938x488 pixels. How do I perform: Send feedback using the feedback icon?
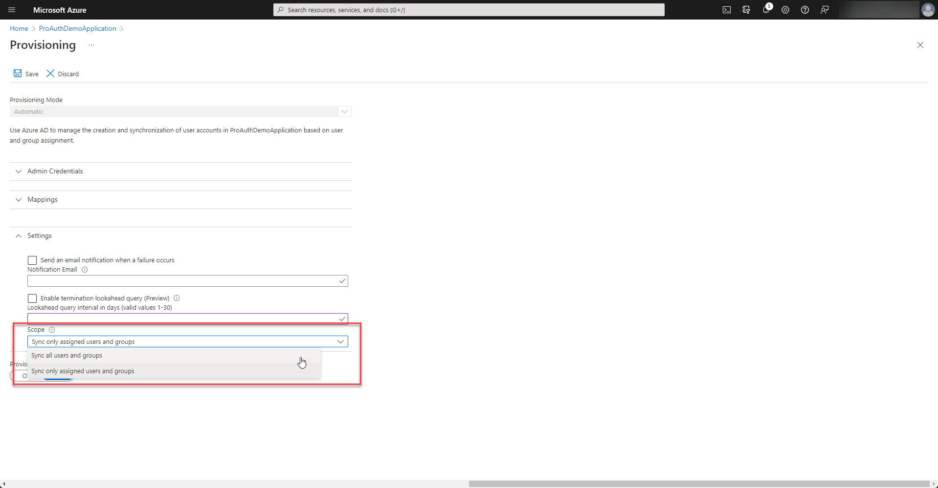coord(825,10)
